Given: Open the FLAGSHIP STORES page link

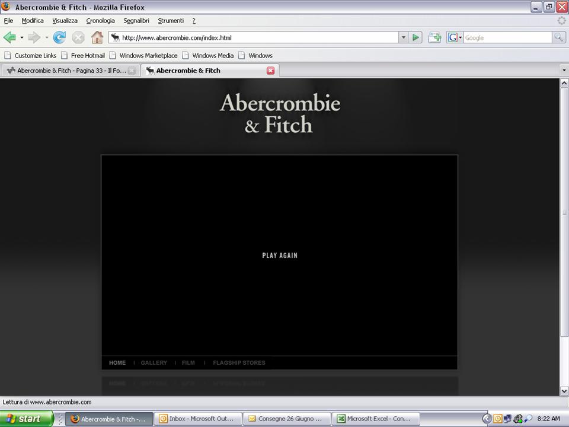Looking at the screenshot, I should click(x=239, y=363).
